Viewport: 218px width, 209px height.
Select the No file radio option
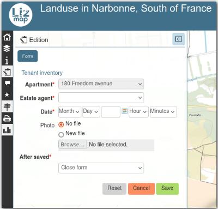(61, 124)
